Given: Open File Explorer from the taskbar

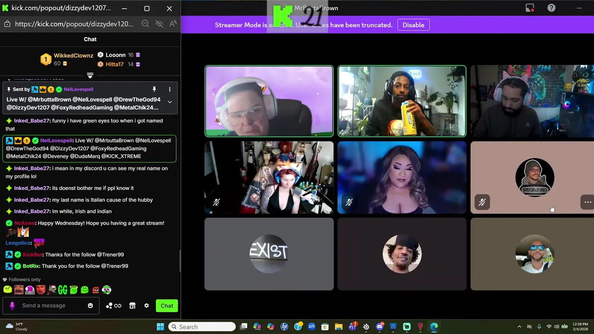Looking at the screenshot, I should pyautogui.click(x=339, y=327).
